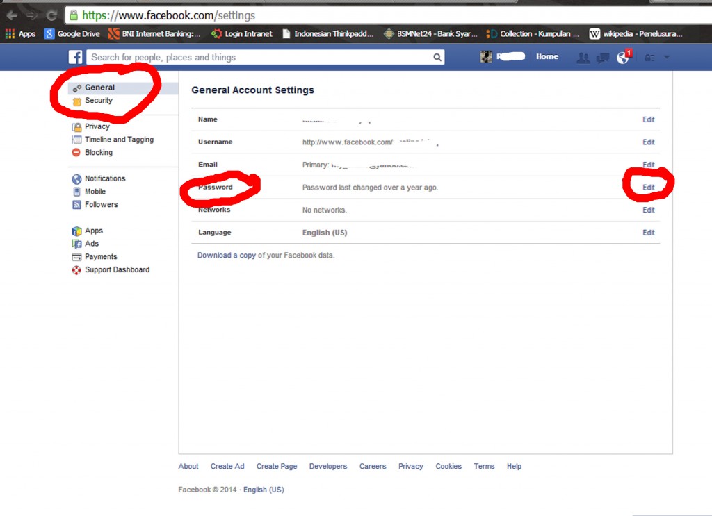Click the General gears icon
Image resolution: width=712 pixels, height=516 pixels.
tap(76, 88)
